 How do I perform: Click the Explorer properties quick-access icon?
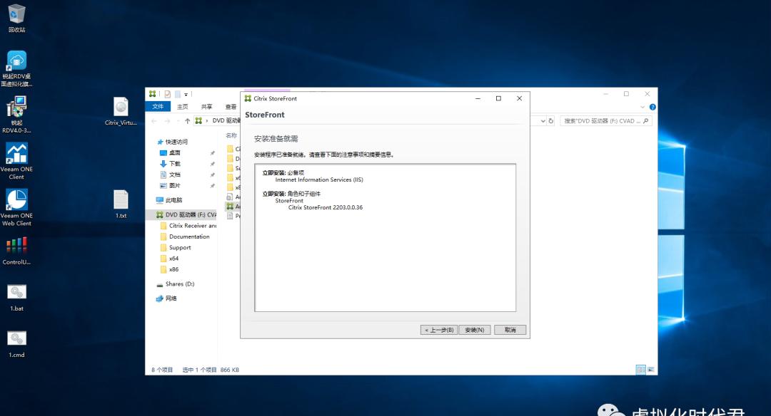pos(168,94)
